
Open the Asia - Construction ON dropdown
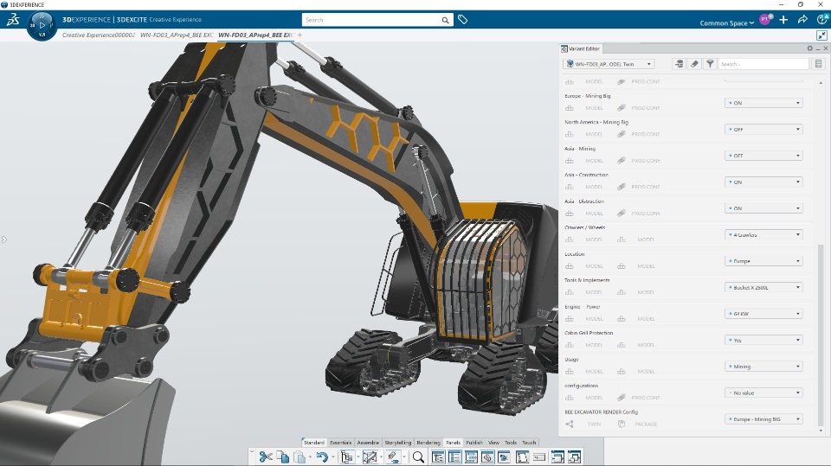point(763,182)
